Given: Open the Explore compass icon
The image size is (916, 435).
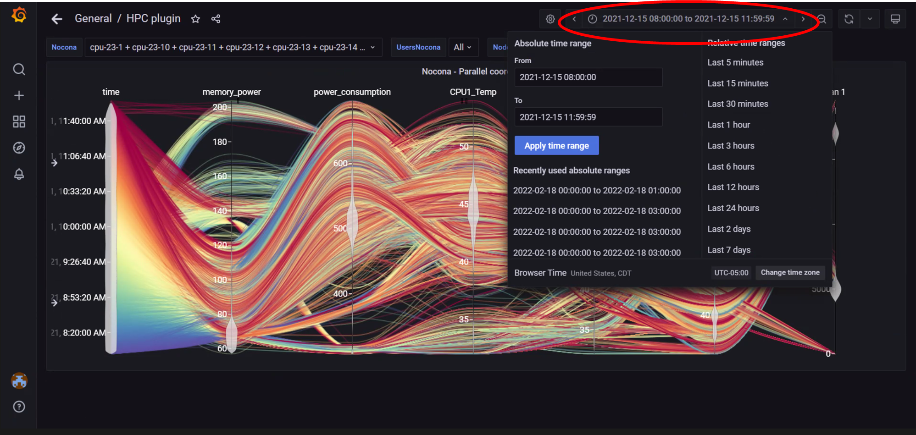Looking at the screenshot, I should coord(19,148).
